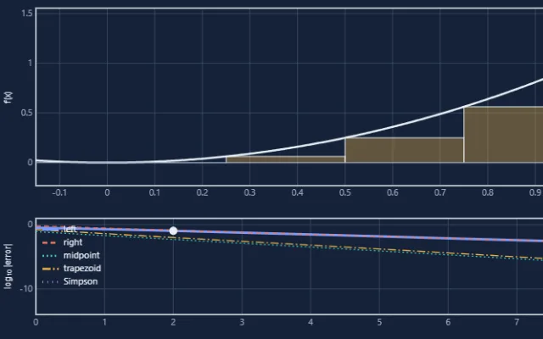Toggle the 'trapezoid' legend entry
Screen dimensions: 543x339
[71, 269]
